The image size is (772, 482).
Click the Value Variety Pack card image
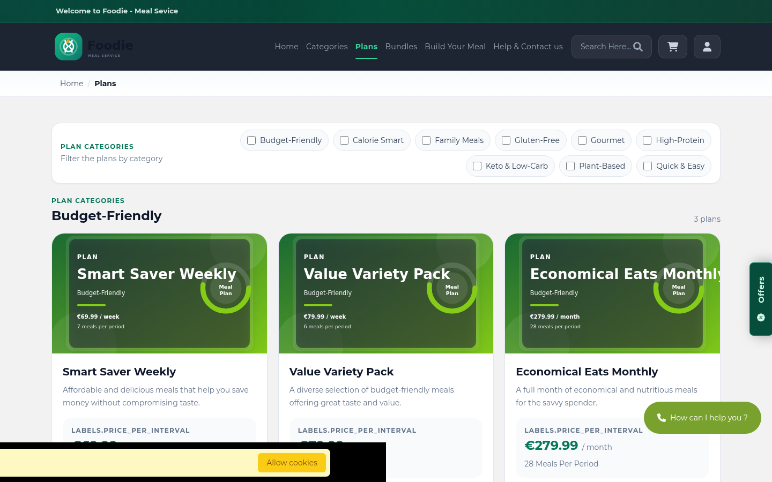pos(386,293)
